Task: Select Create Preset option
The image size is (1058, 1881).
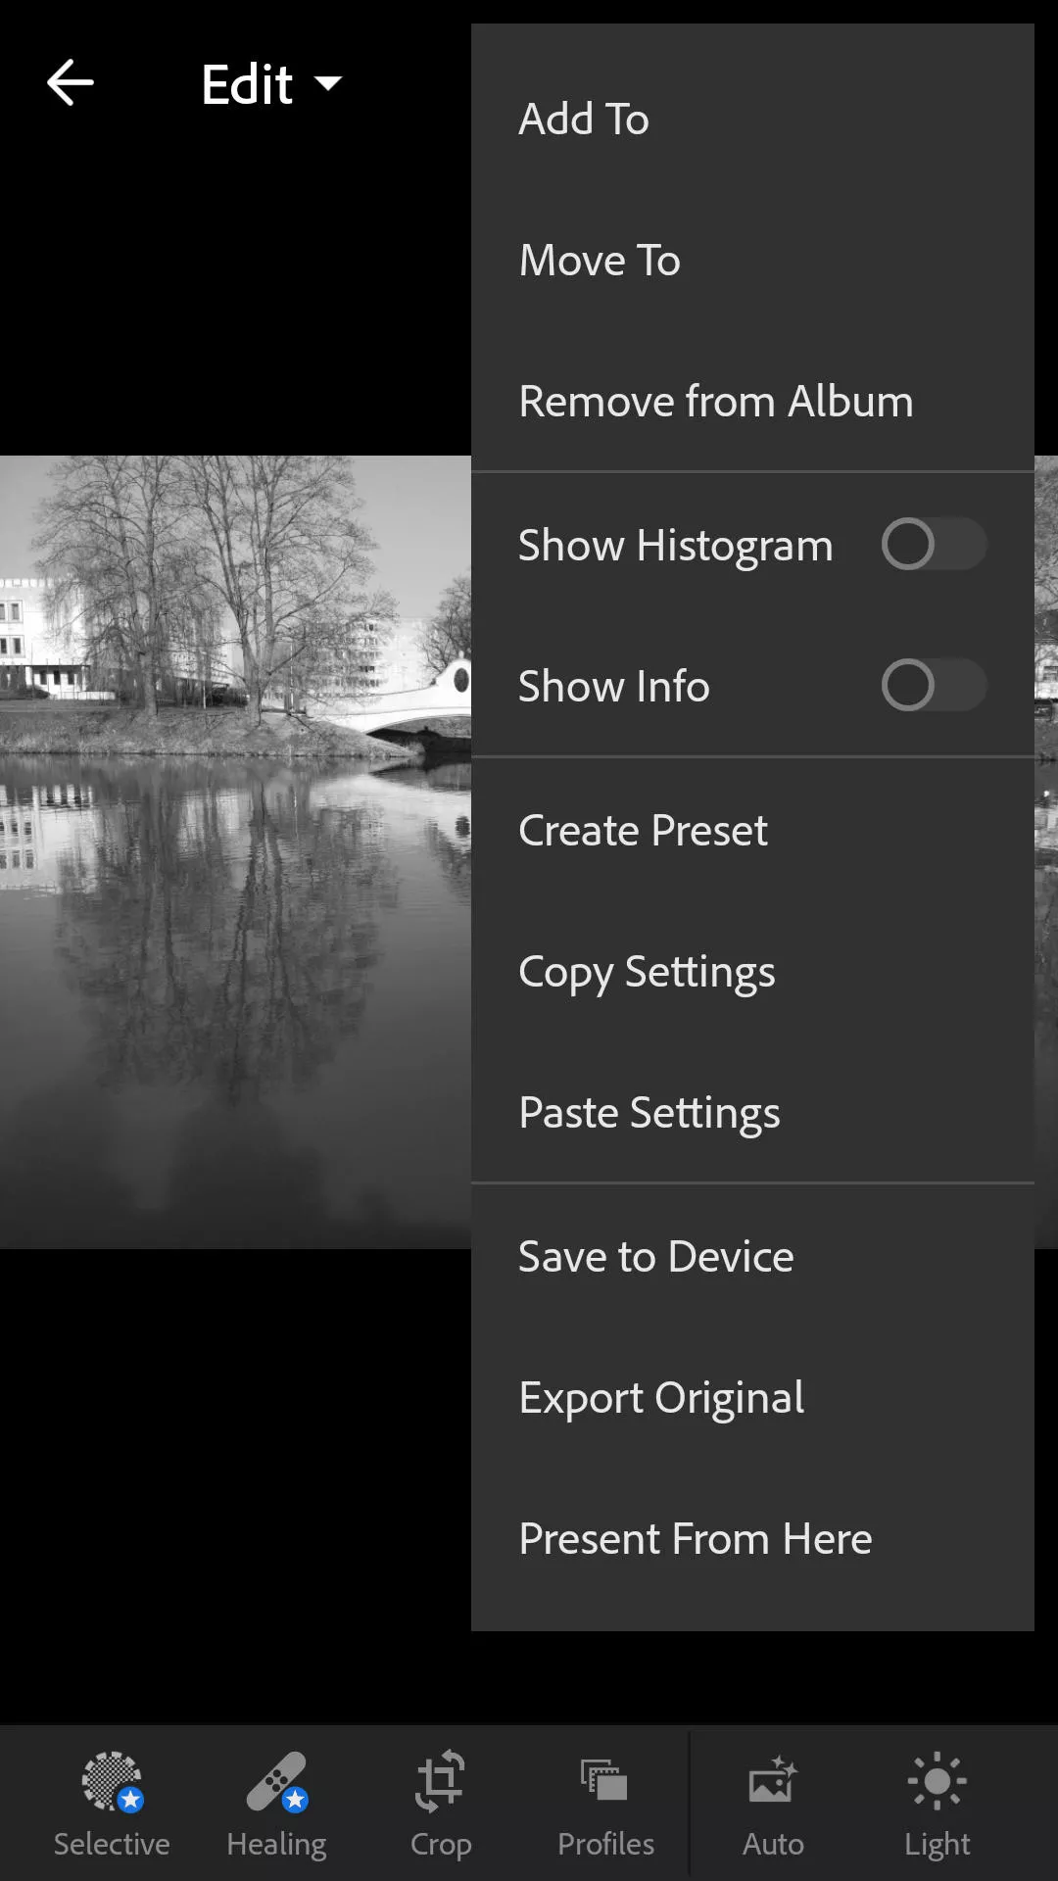Action: (x=752, y=831)
